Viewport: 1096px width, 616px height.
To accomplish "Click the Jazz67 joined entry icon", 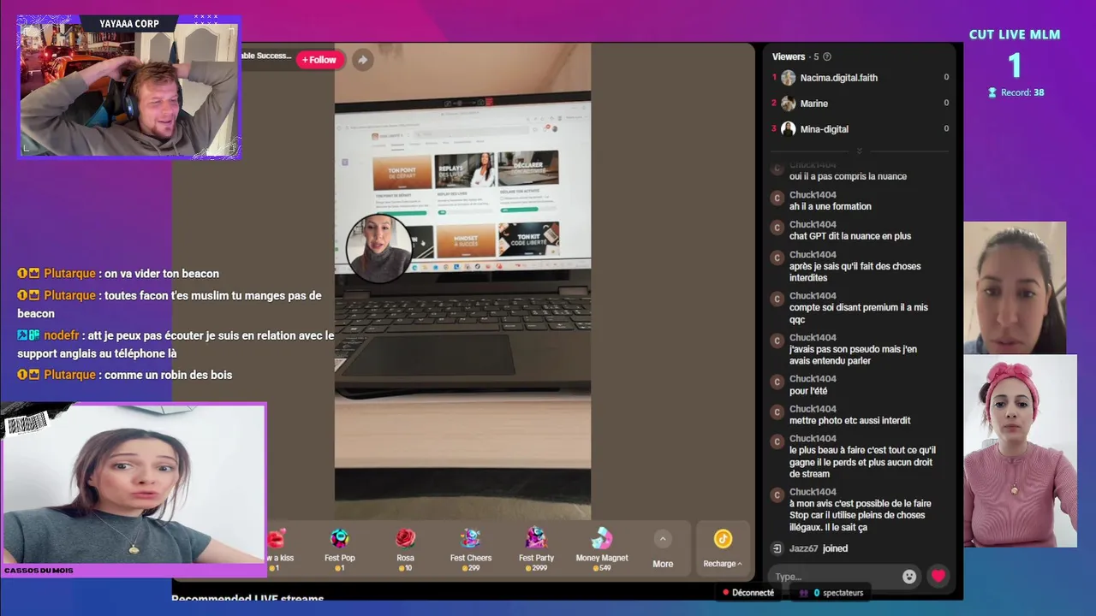I will tap(777, 548).
